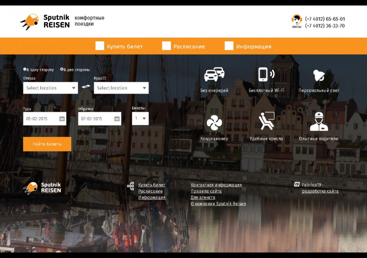Click the Sputnik Reisen header logo
367x258 pixels.
click(45, 22)
